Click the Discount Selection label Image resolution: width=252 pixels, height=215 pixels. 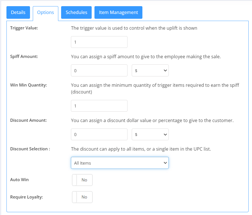coord(30,149)
